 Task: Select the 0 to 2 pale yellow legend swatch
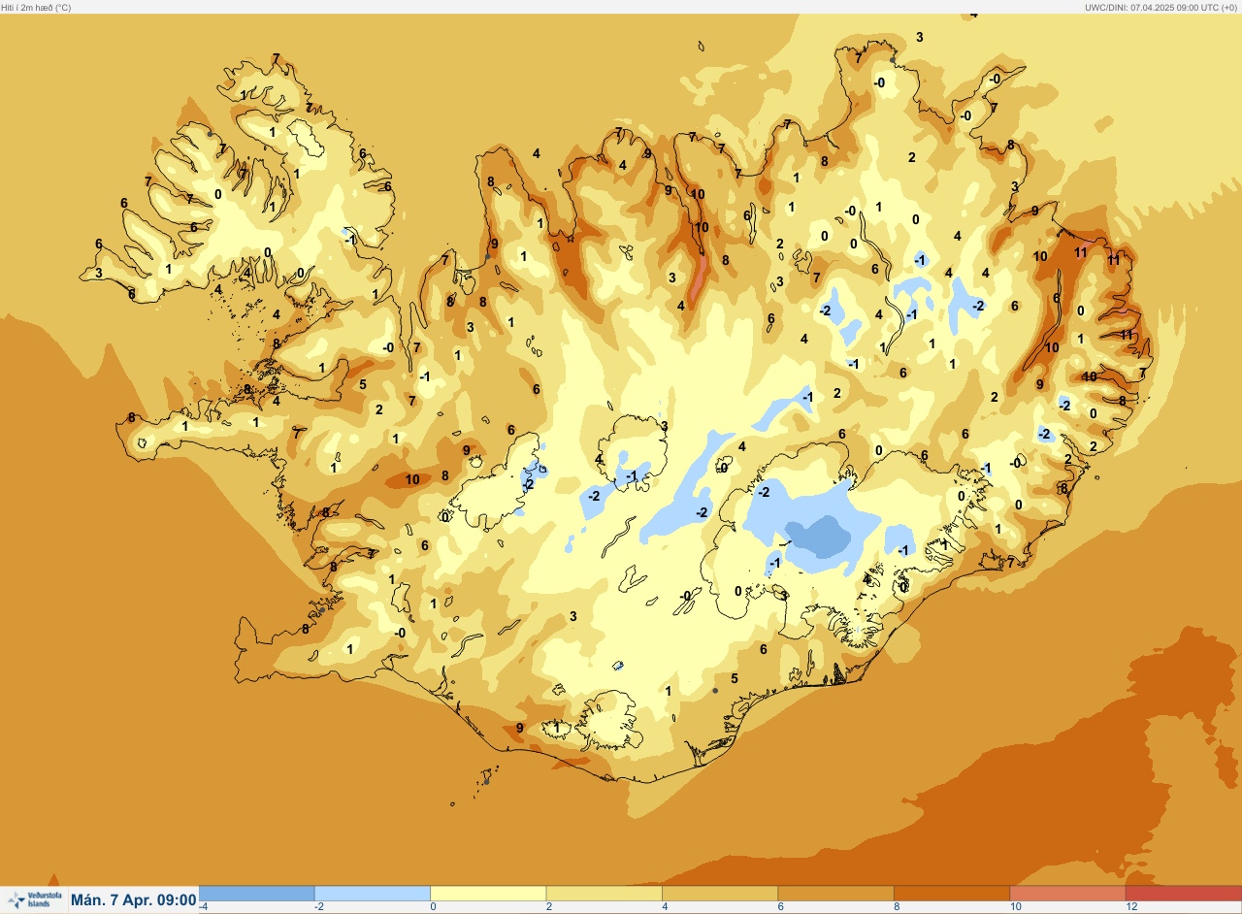coord(488,893)
